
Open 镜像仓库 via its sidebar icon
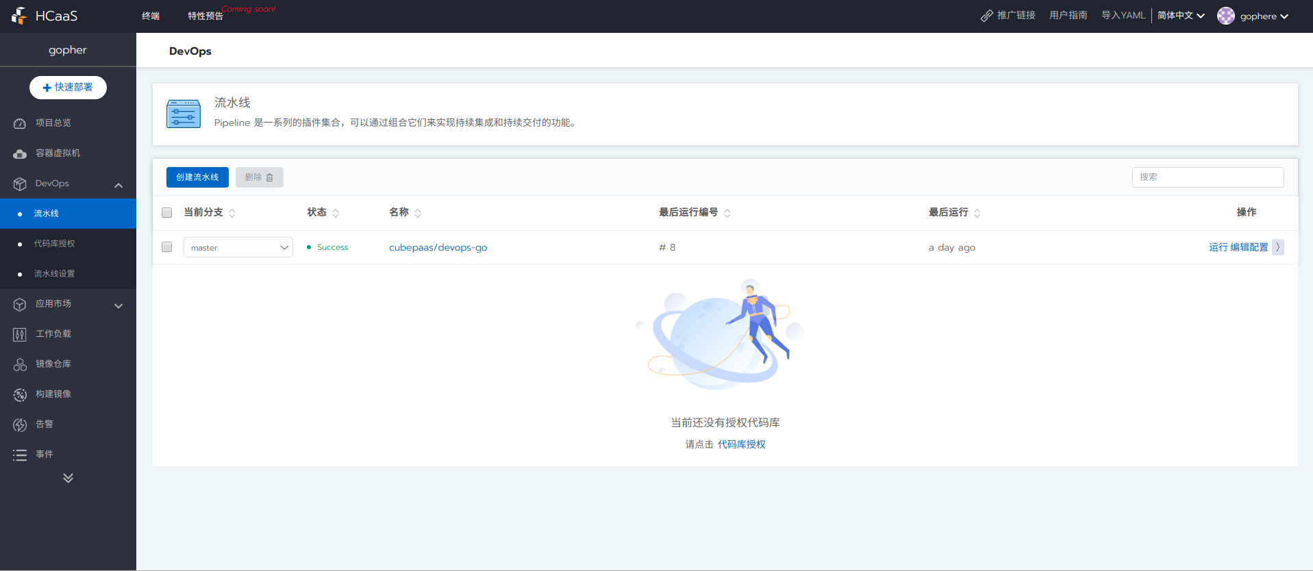(20, 364)
